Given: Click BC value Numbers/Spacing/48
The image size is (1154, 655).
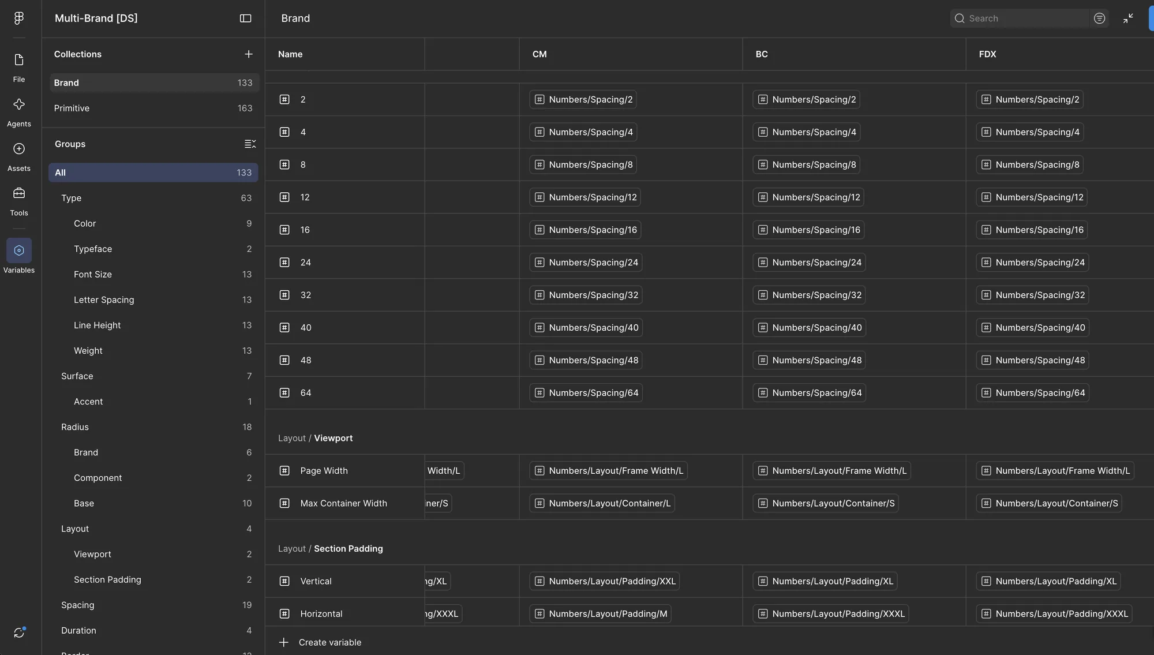Looking at the screenshot, I should (810, 360).
